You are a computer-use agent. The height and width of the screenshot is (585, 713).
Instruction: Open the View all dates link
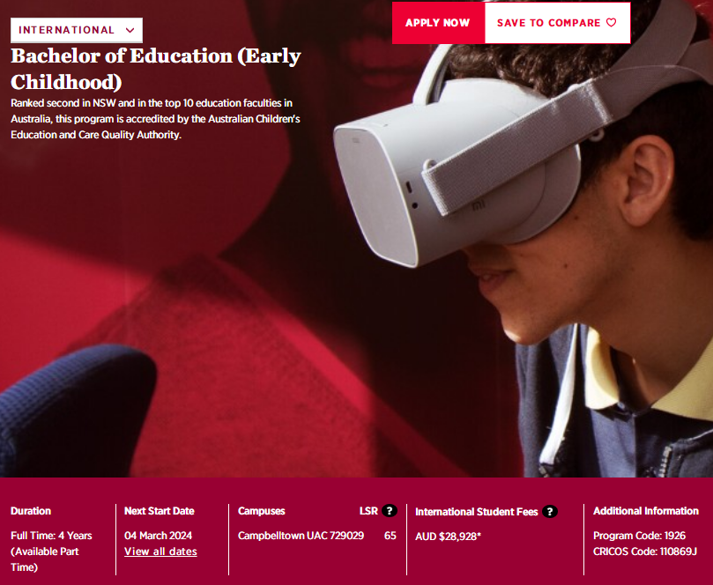pos(160,552)
